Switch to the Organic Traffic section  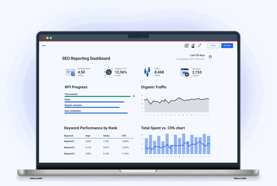pyautogui.click(x=154, y=87)
